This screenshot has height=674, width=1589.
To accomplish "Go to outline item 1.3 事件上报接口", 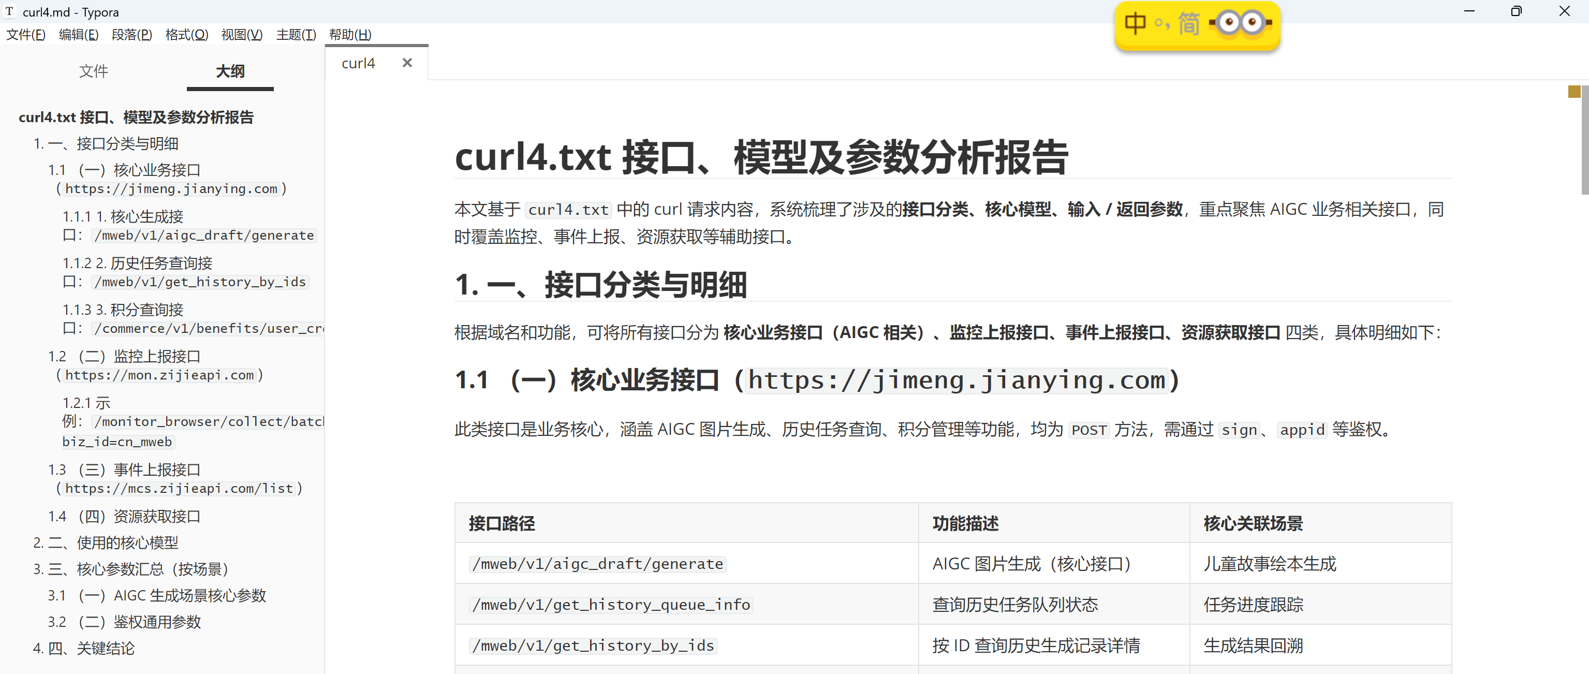I will point(176,479).
